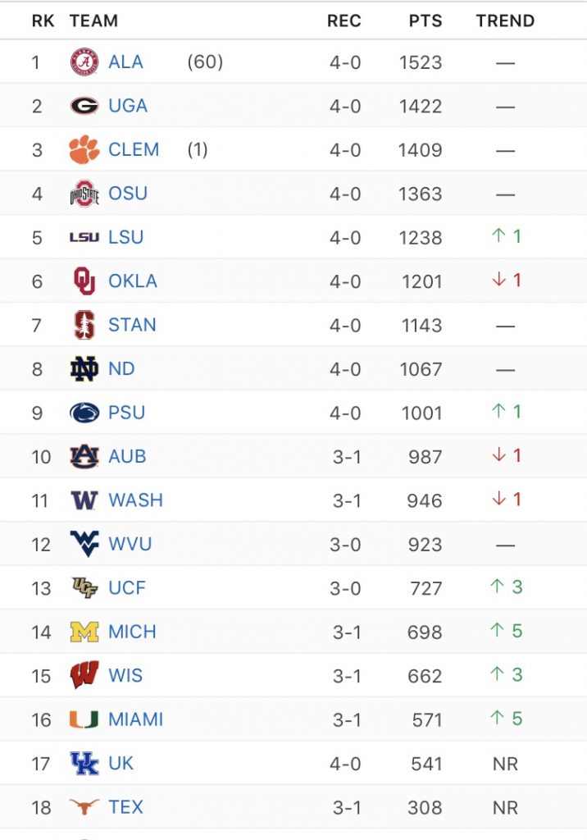Click the Ohio State logo icon
This screenshot has width=587, height=840.
(84, 194)
